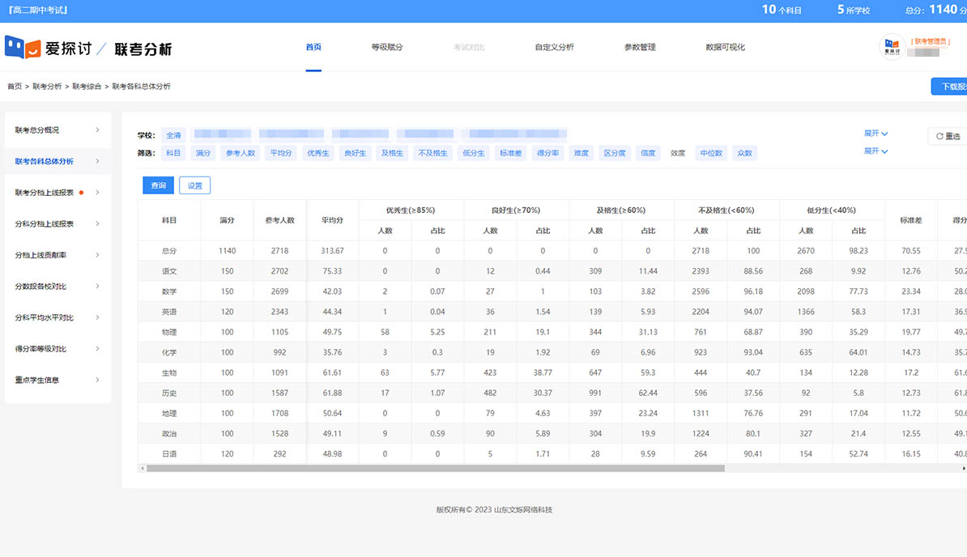Toggle the 标准差 filter tag

(x=510, y=153)
